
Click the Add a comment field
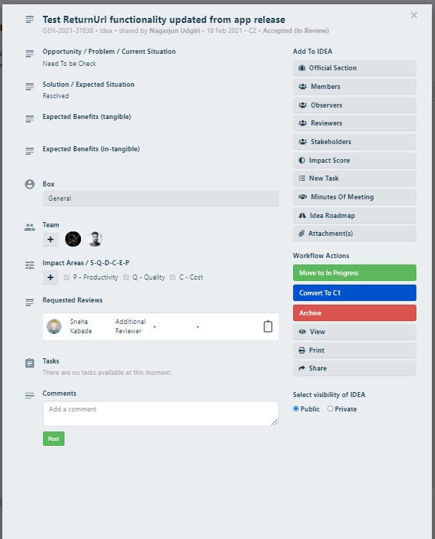161,414
